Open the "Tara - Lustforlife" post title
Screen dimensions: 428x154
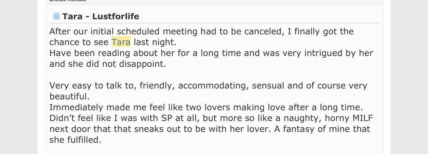101,16
